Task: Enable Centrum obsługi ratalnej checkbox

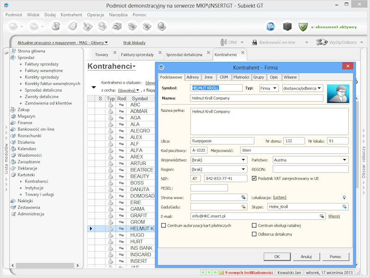Action: pyautogui.click(x=254, y=225)
